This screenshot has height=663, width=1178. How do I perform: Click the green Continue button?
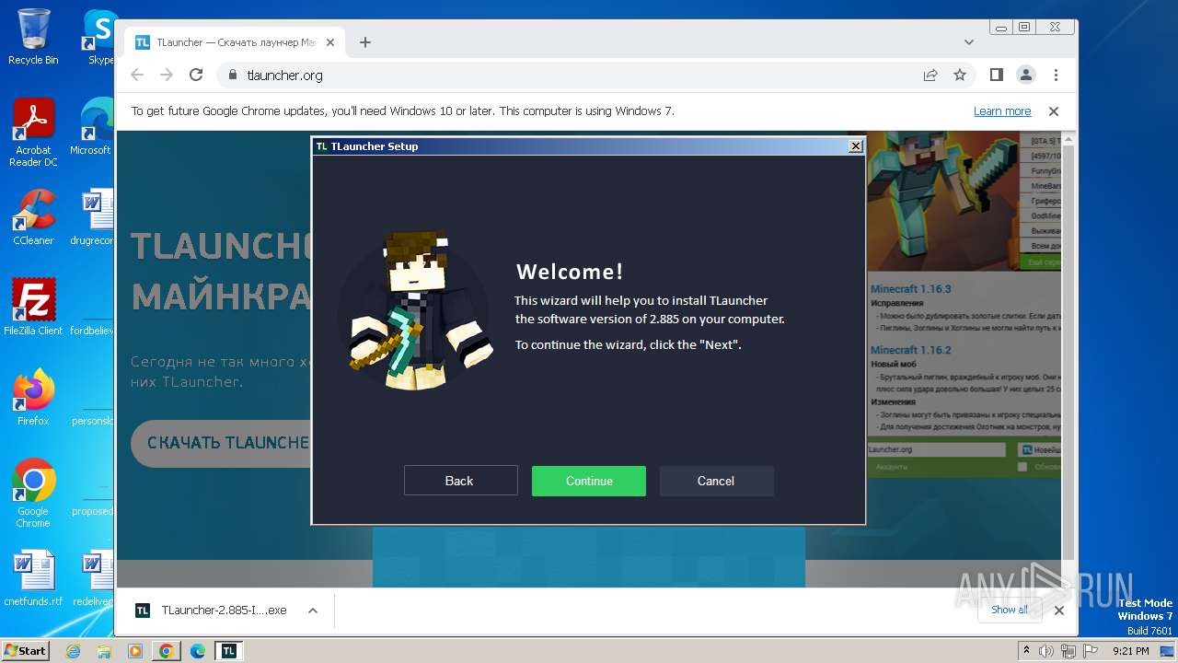tap(589, 481)
